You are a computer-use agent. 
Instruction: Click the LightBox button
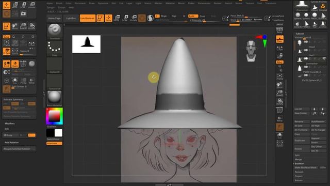click(71, 19)
